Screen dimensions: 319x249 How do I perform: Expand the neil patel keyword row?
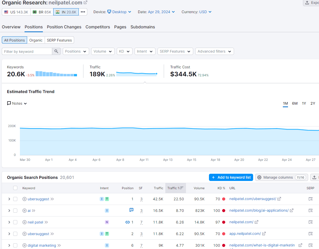[9, 222]
